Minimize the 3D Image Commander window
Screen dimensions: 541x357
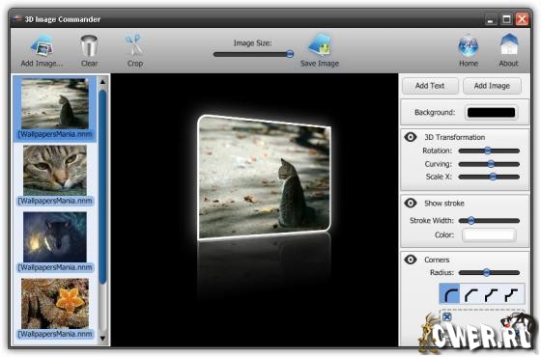click(x=491, y=19)
